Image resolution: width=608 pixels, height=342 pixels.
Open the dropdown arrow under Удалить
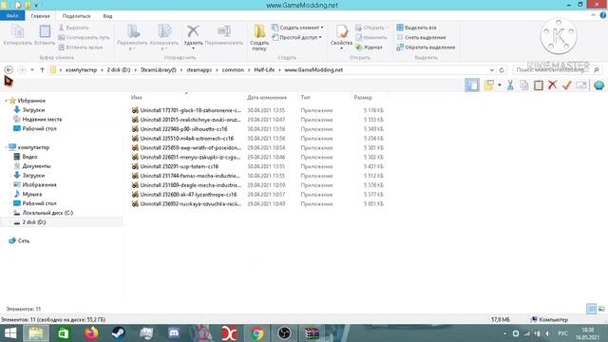pos(193,48)
